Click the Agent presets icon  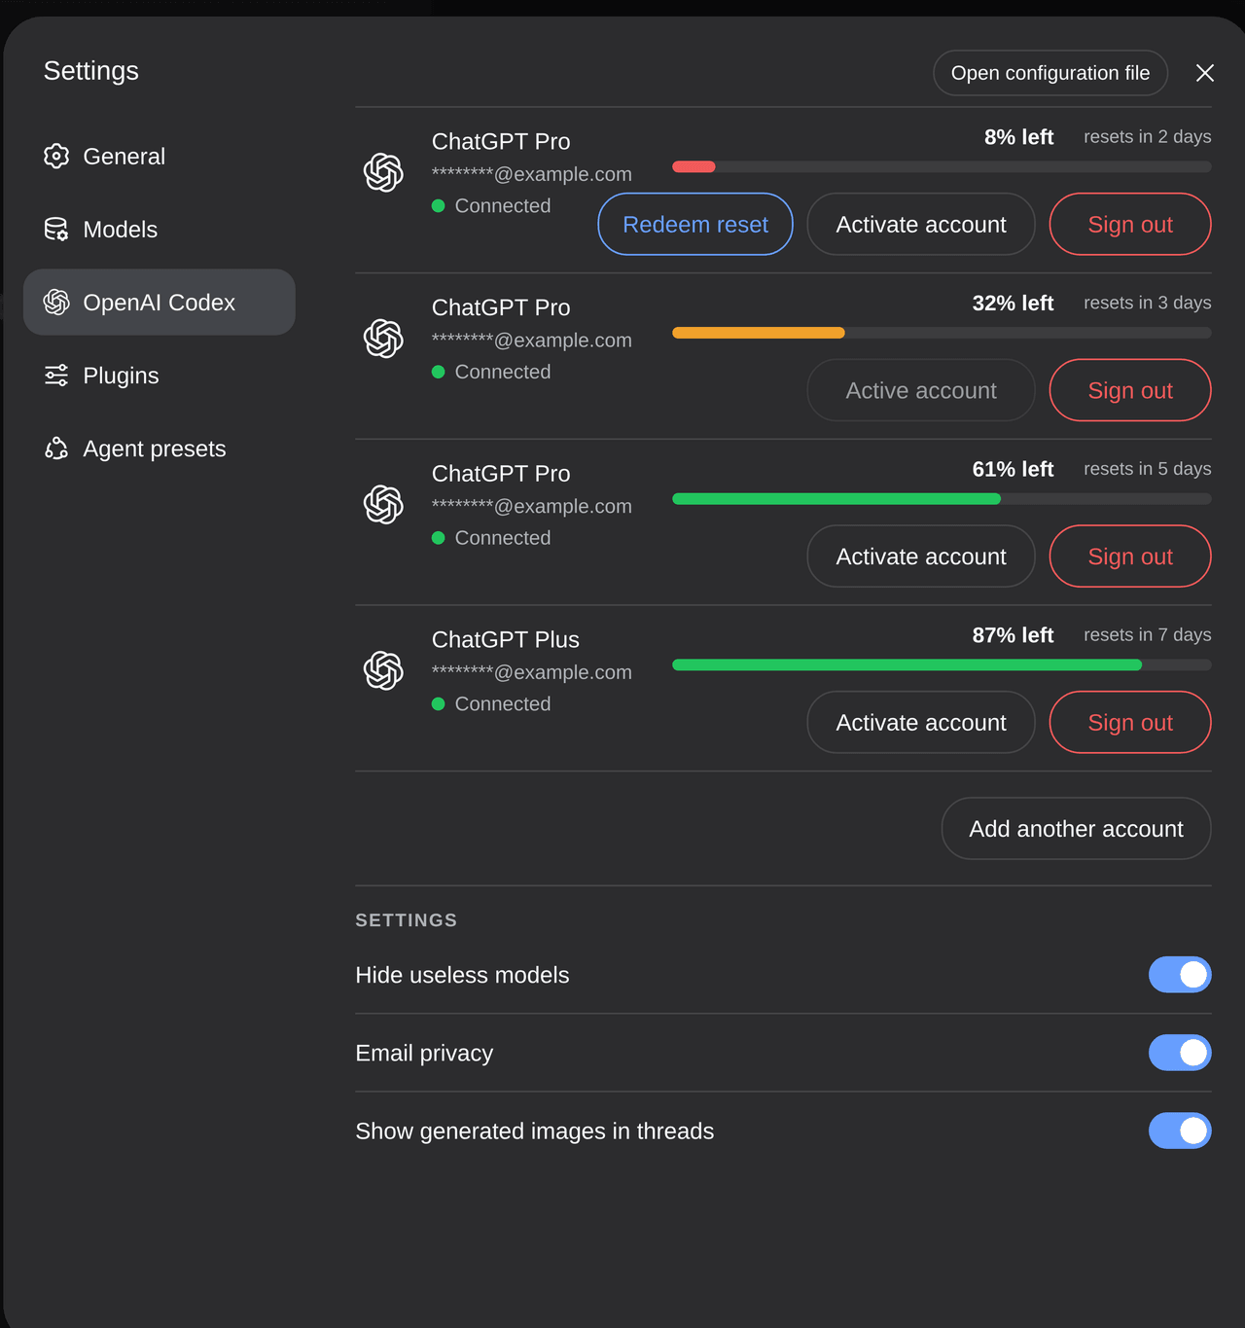56,449
